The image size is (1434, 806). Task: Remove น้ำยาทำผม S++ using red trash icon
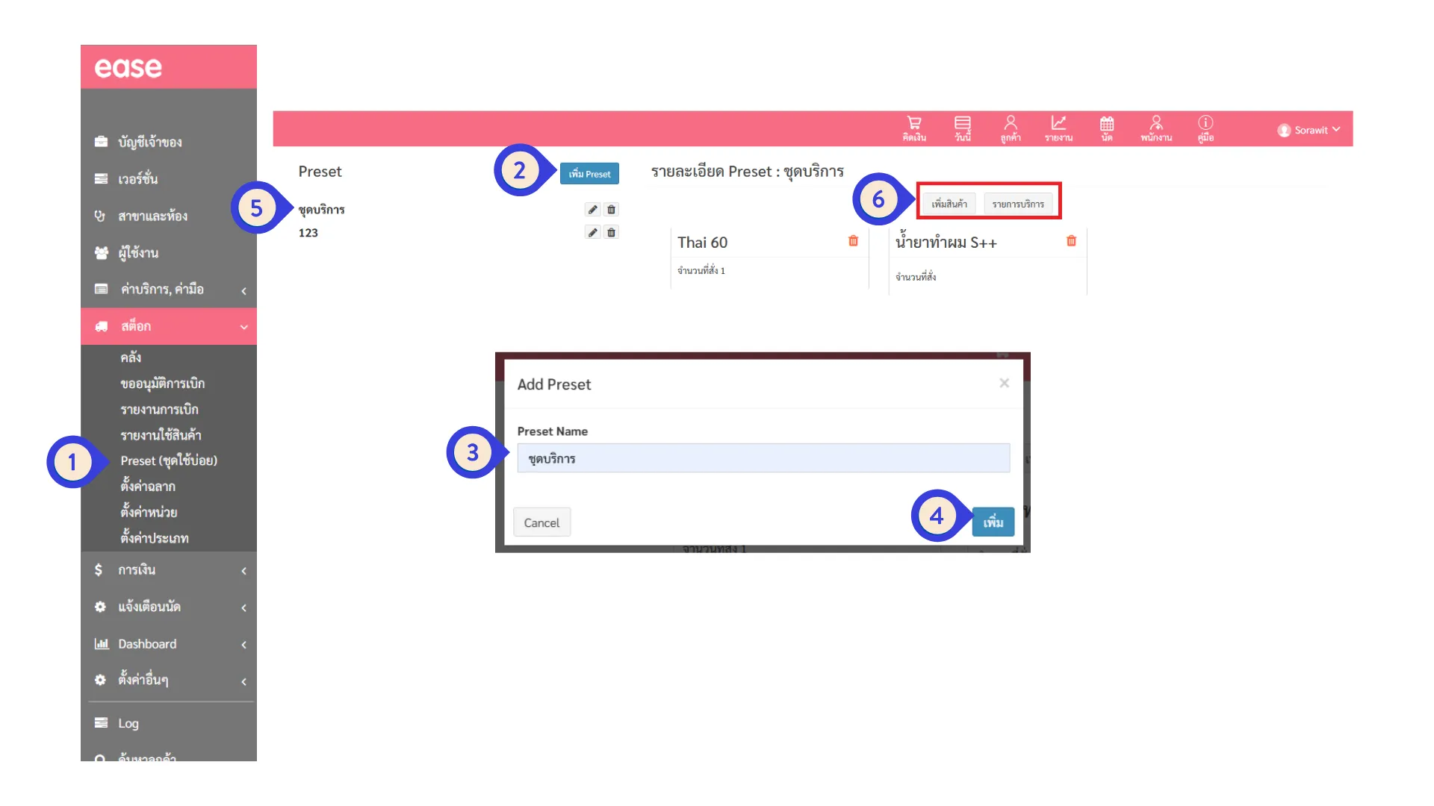[1071, 241]
